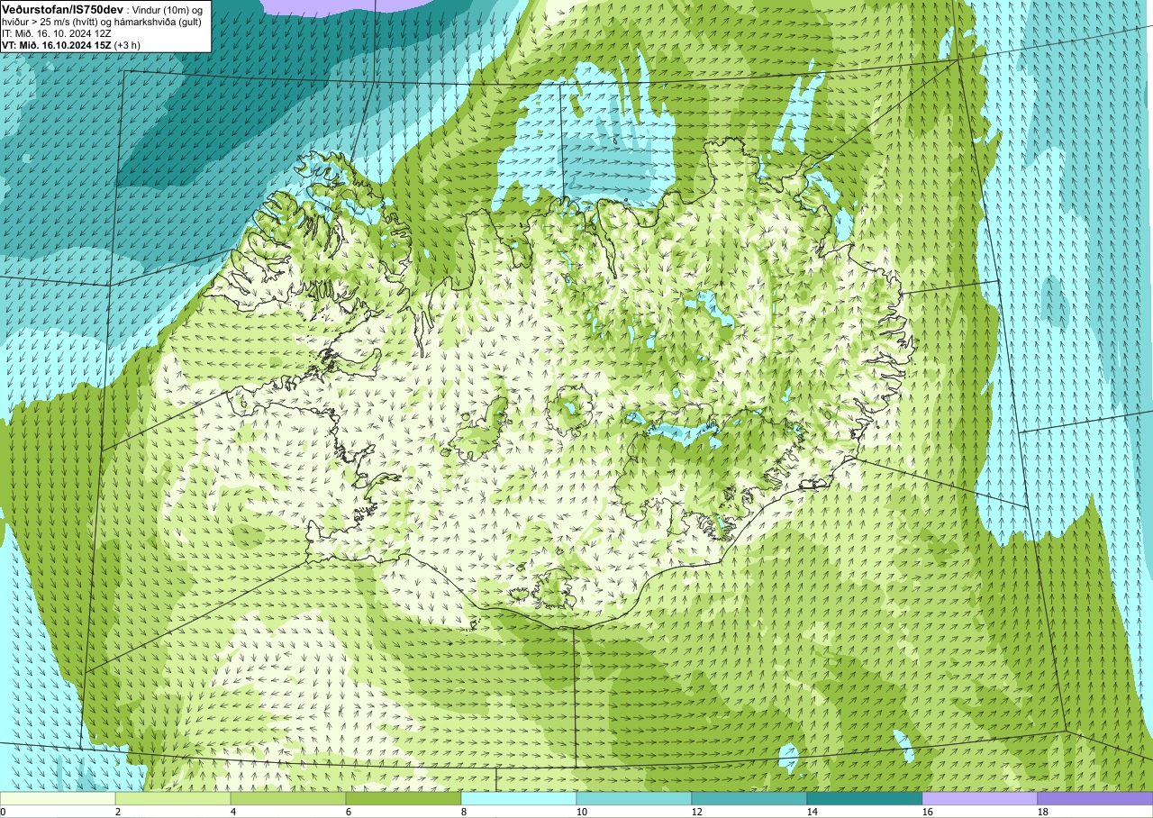Click the pale yellow 0–2 m/s legend swatch
The image size is (1153, 818).
pos(58,798)
